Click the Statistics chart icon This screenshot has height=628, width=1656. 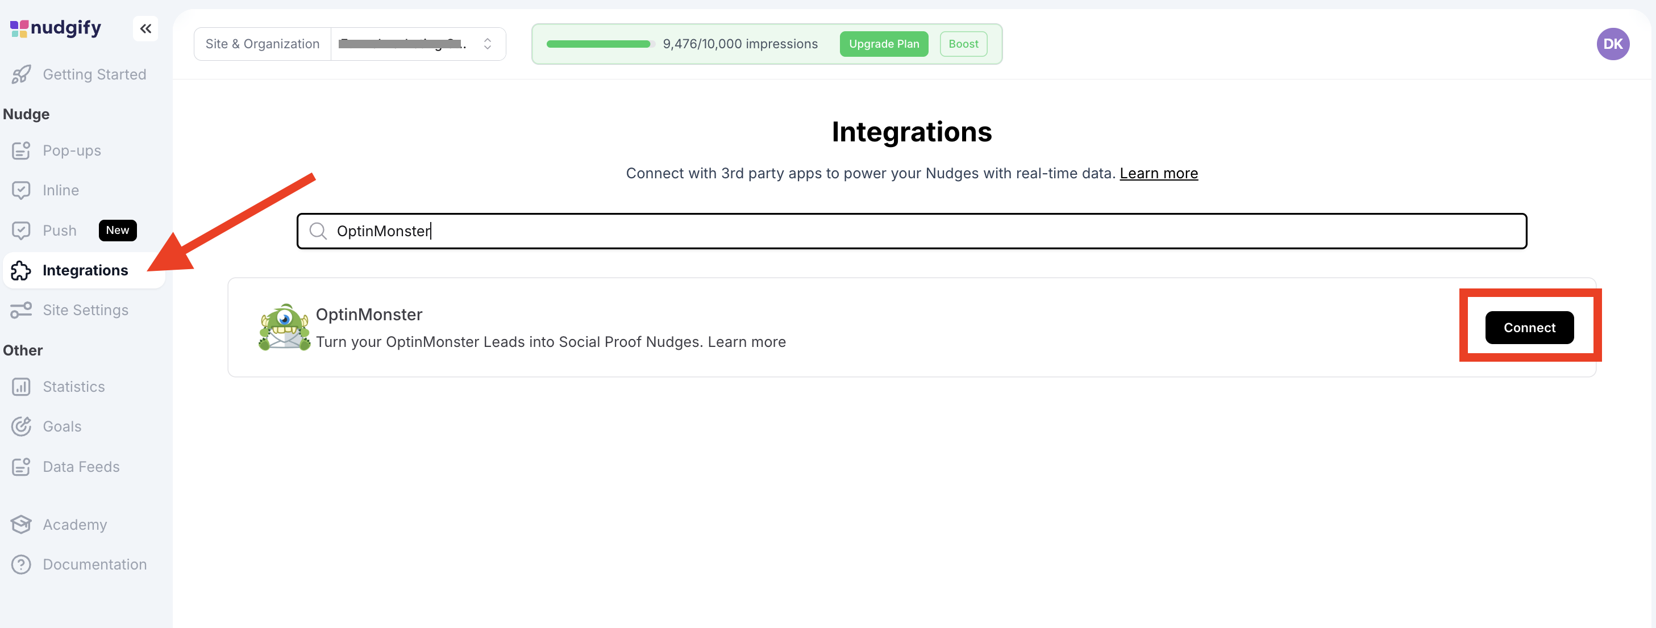click(x=20, y=387)
